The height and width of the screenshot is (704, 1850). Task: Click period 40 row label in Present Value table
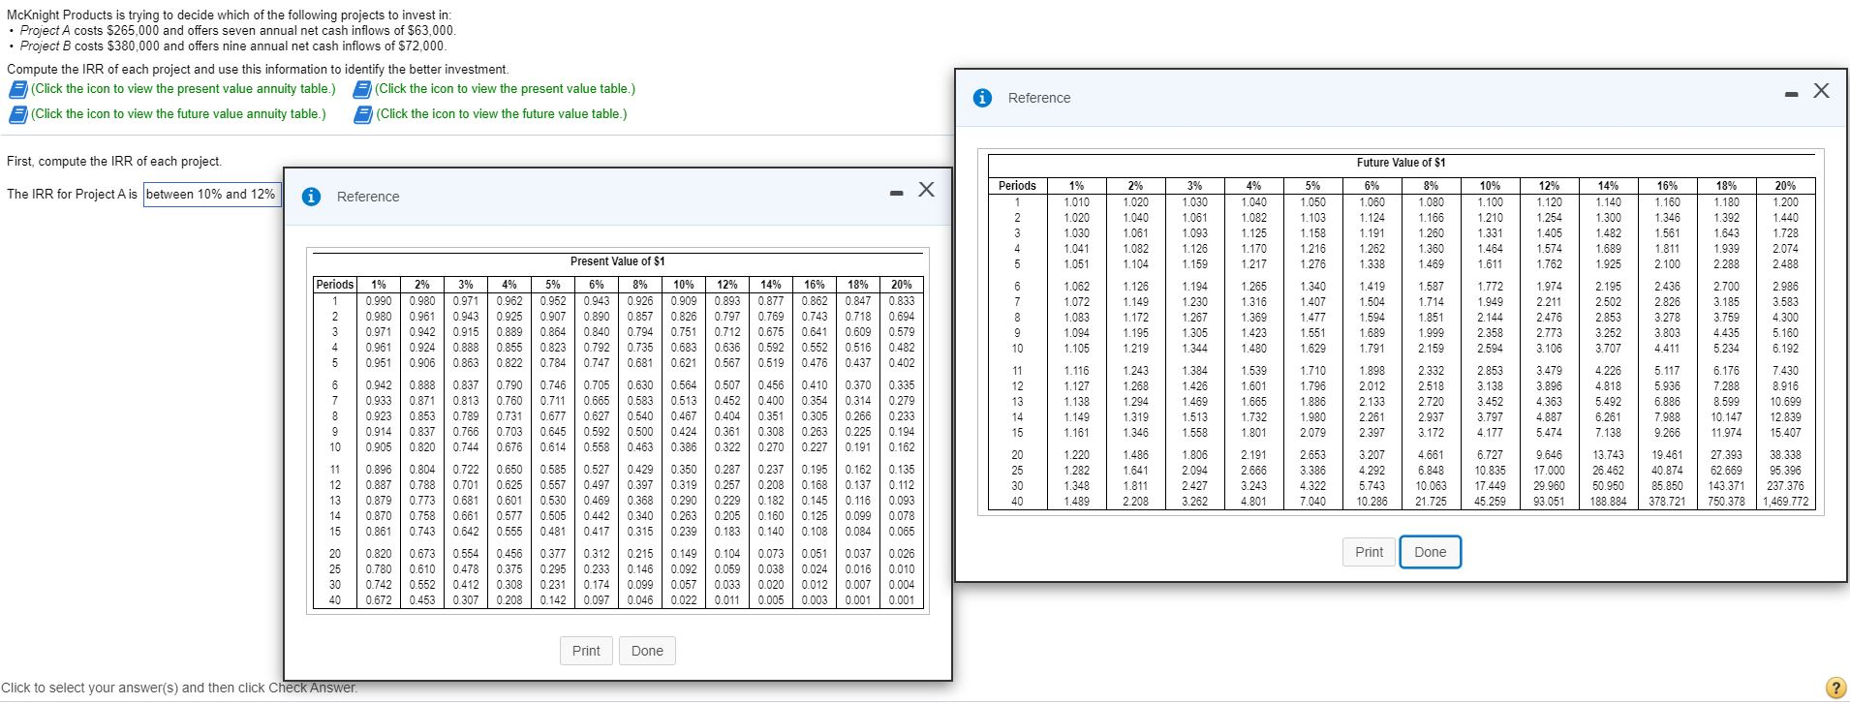click(335, 600)
